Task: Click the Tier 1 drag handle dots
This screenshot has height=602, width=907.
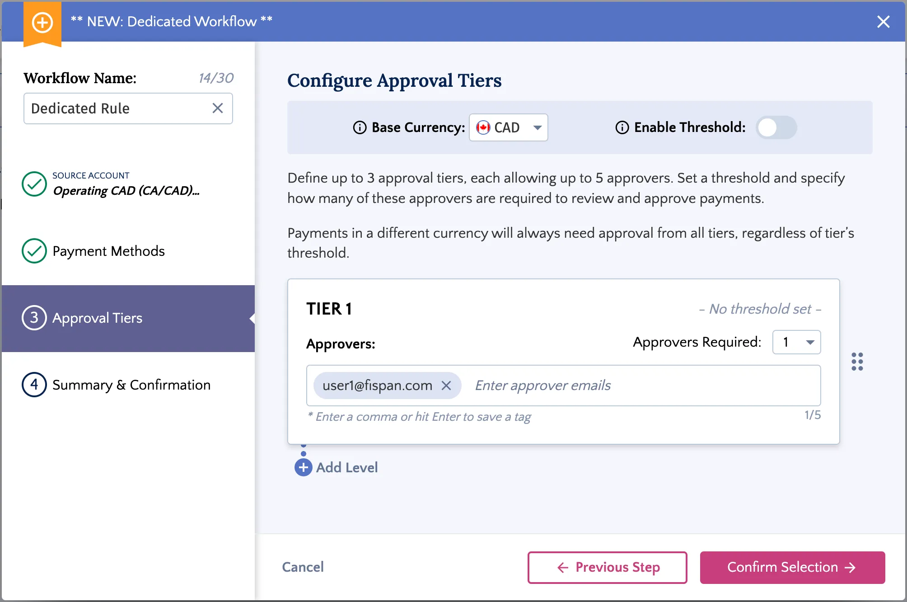Action: pyautogui.click(x=857, y=362)
